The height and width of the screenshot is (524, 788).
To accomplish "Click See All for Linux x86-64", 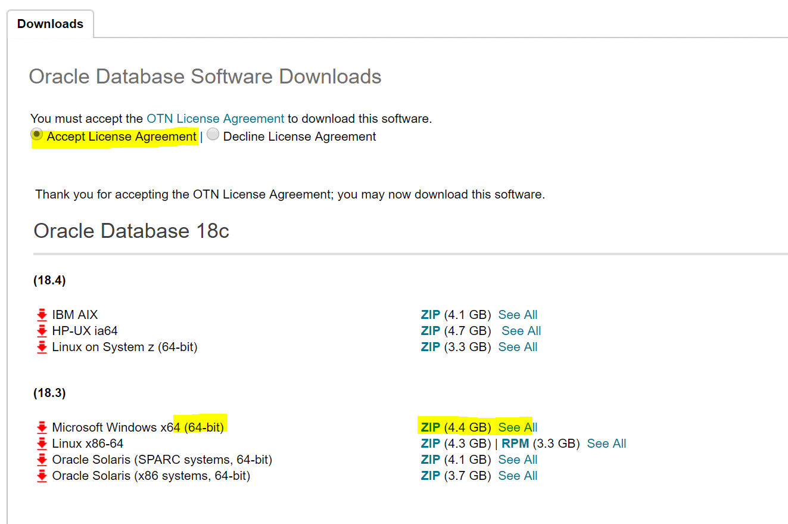I will point(606,443).
